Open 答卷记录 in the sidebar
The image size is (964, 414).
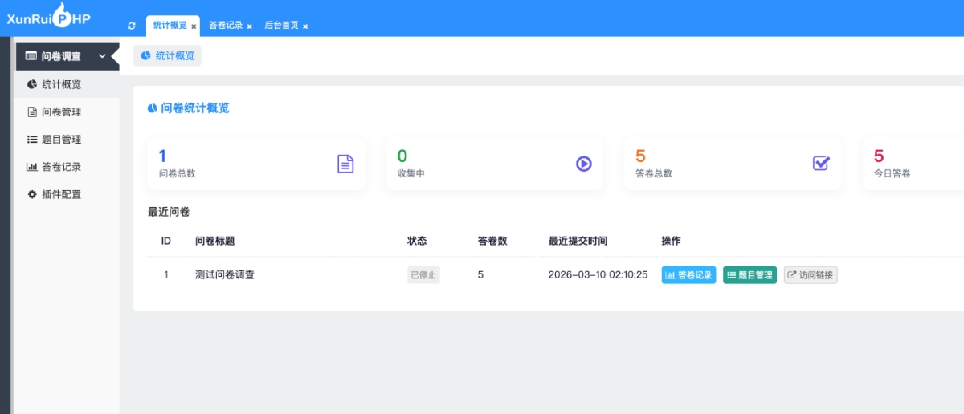pyautogui.click(x=61, y=167)
